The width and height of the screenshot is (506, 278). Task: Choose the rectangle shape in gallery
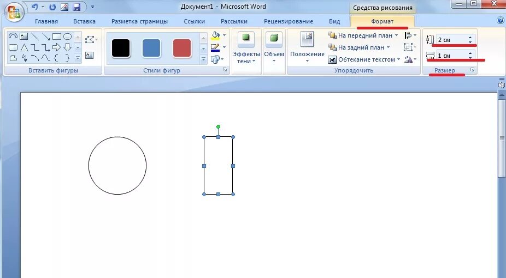click(57, 37)
